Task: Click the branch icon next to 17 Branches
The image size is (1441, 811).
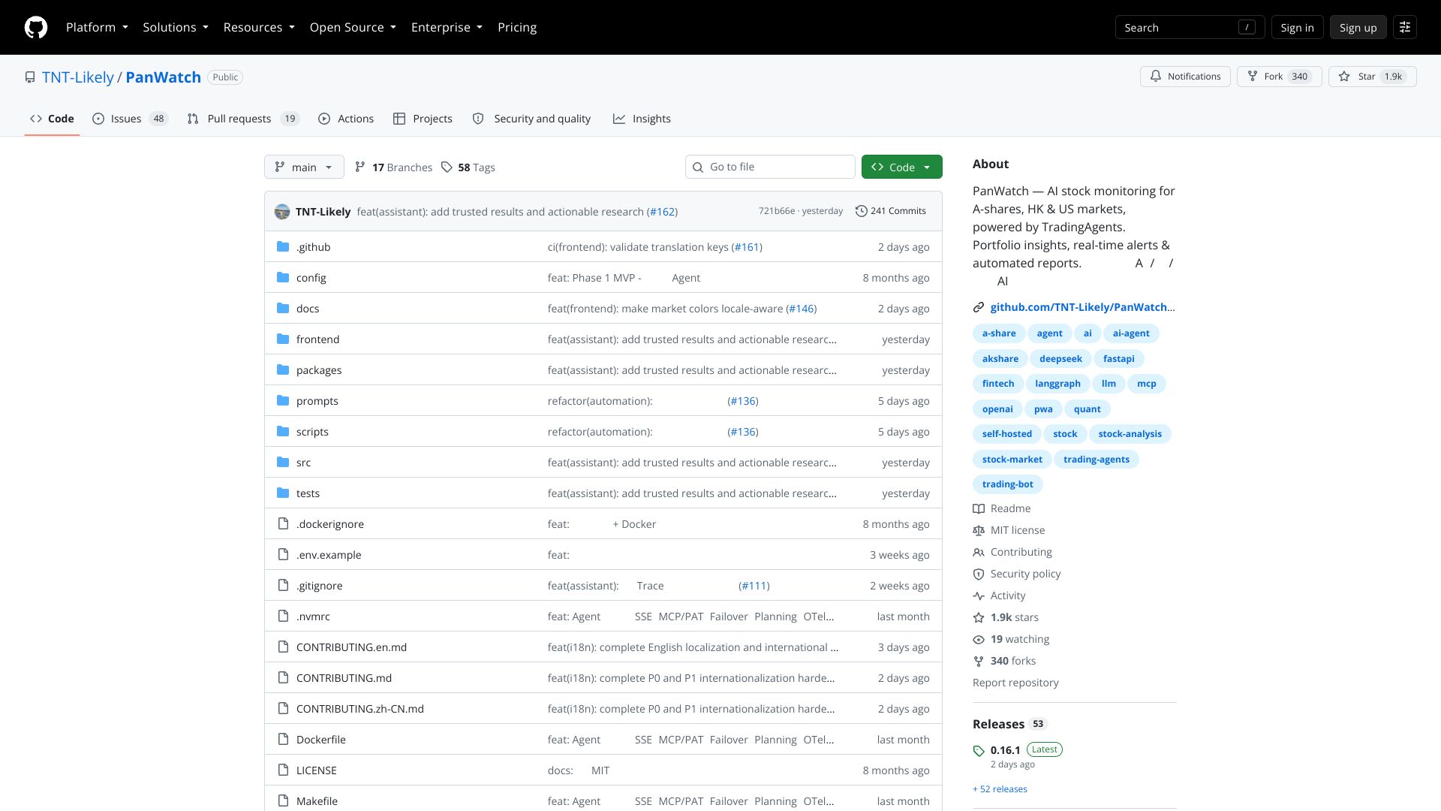Action: 360,167
